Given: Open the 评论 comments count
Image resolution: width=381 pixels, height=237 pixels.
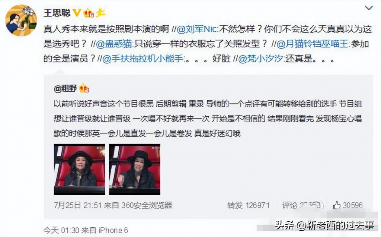Looking at the screenshot, I should click(302, 205).
